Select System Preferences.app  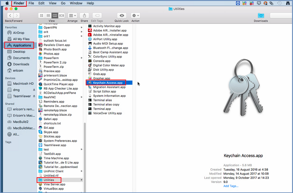click(61, 141)
